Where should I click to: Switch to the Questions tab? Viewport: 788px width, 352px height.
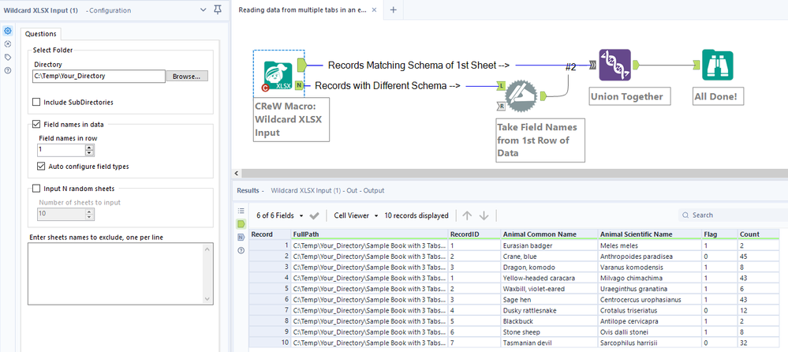coord(41,34)
